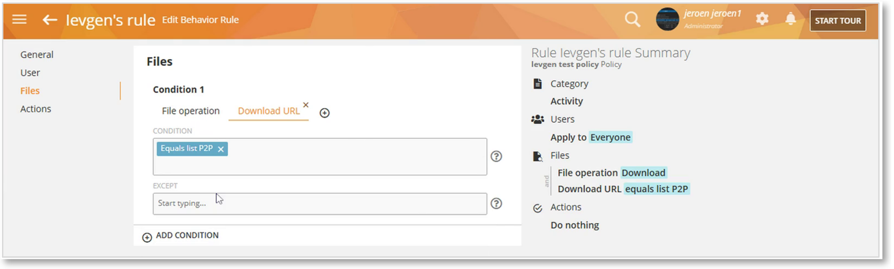Open search with the magnifier icon

click(x=632, y=20)
